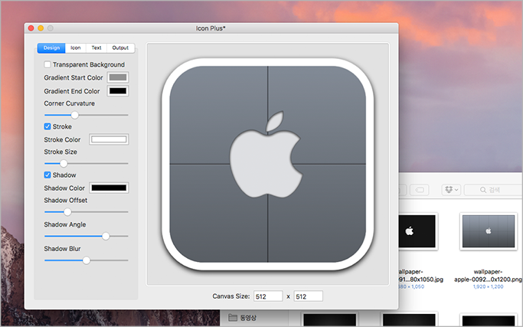Click the Shadow Offset slider knob
The image size is (523, 327).
click(67, 212)
